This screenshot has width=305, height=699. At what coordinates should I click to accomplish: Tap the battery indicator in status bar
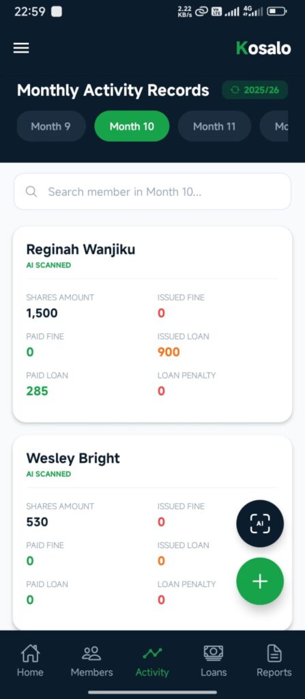coord(276,12)
